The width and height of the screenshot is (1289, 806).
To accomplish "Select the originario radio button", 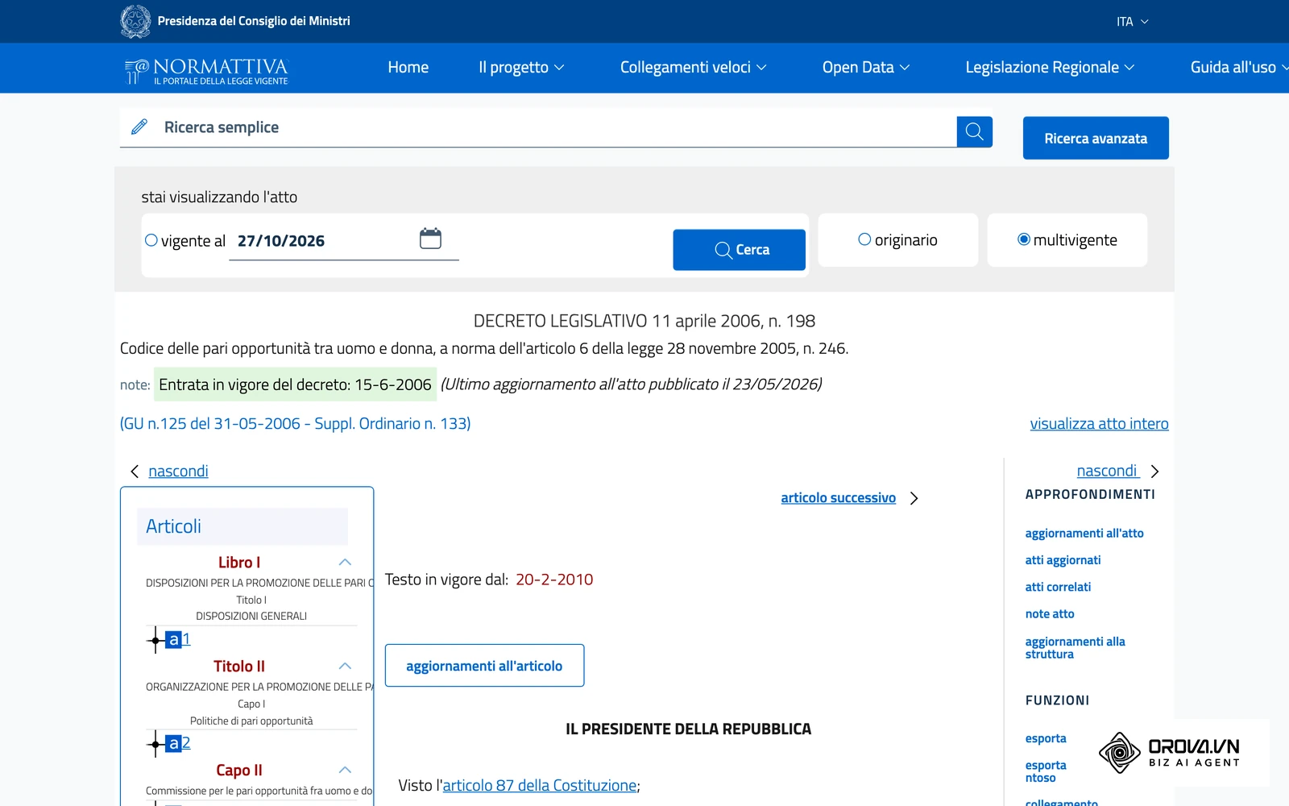I will click(x=864, y=239).
